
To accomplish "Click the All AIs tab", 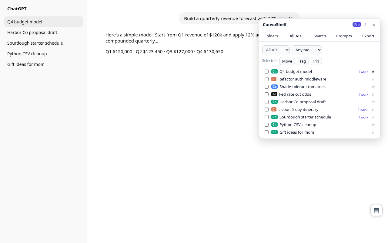I will 296,36.
